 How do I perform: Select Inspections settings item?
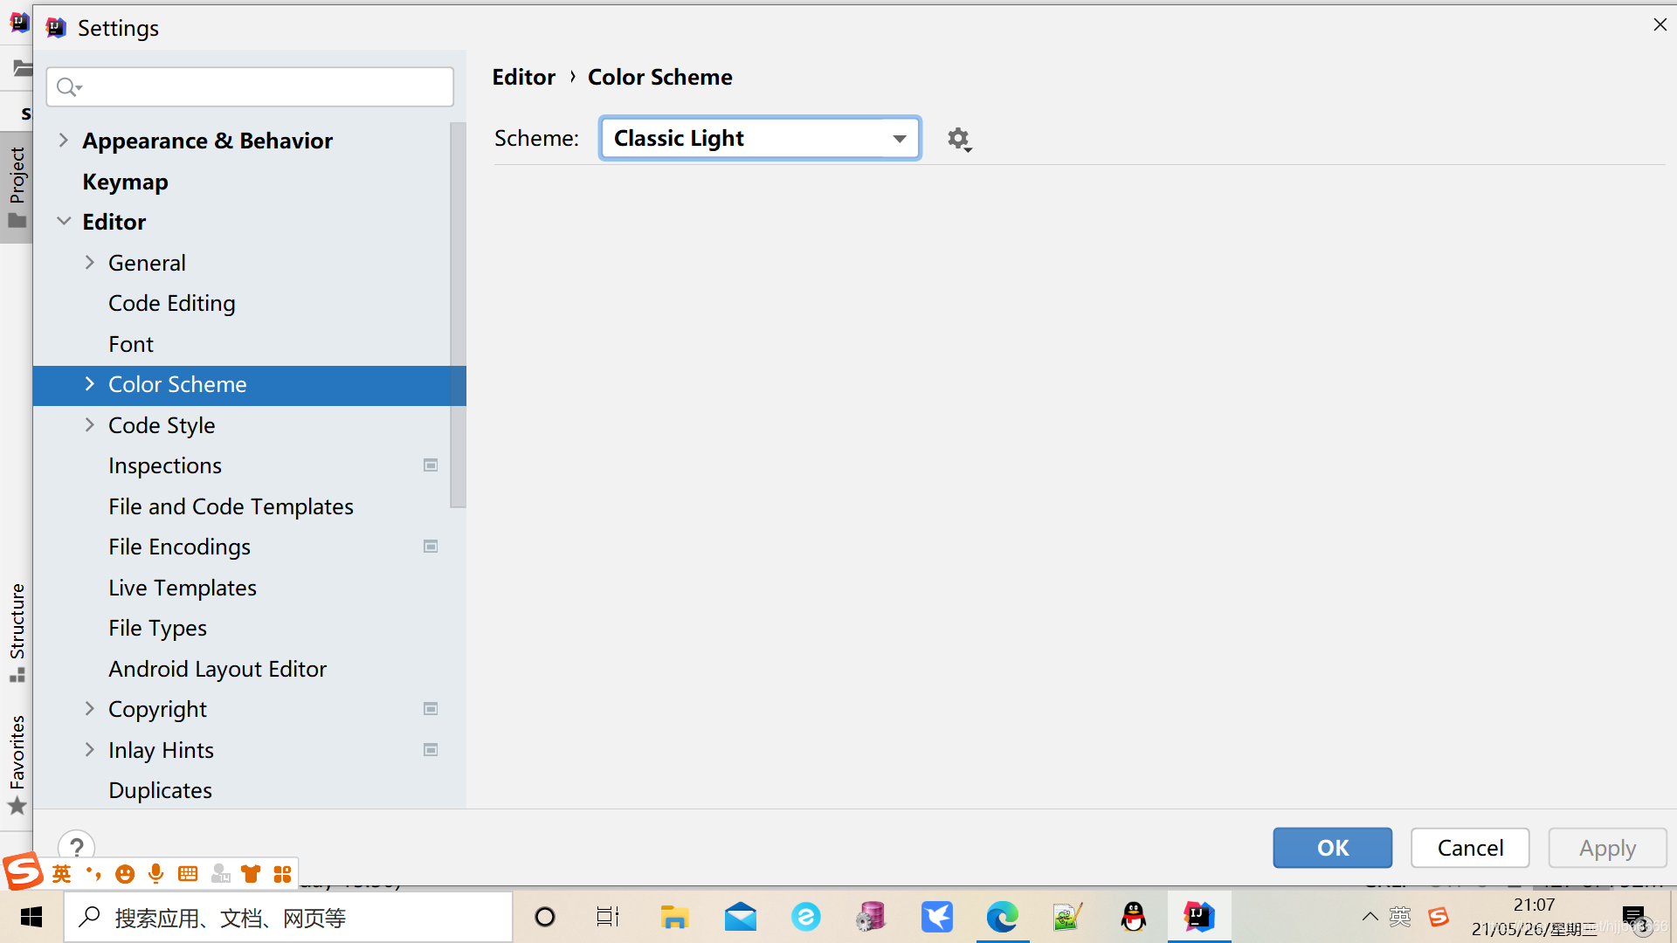(x=165, y=465)
